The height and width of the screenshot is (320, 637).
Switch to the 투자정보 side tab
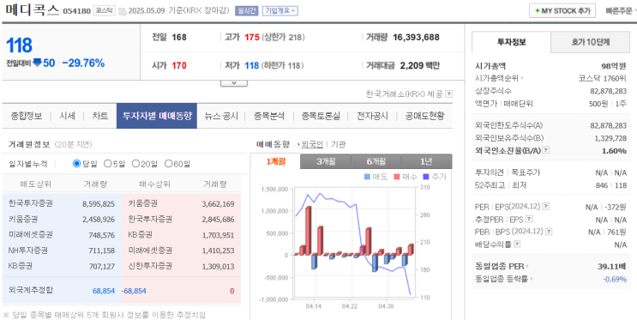coord(512,42)
